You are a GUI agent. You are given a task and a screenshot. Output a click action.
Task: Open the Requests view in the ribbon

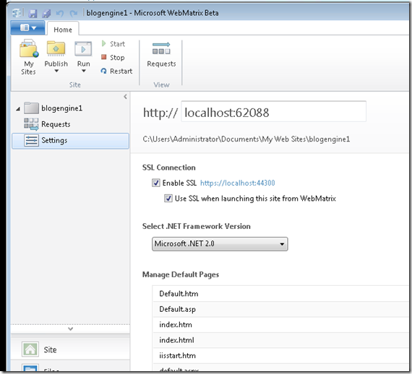coord(161,55)
